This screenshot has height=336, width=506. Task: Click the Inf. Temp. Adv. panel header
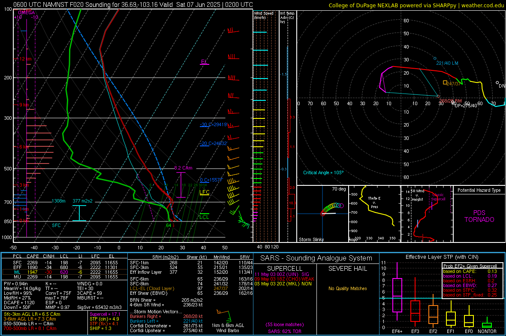coord(287,18)
